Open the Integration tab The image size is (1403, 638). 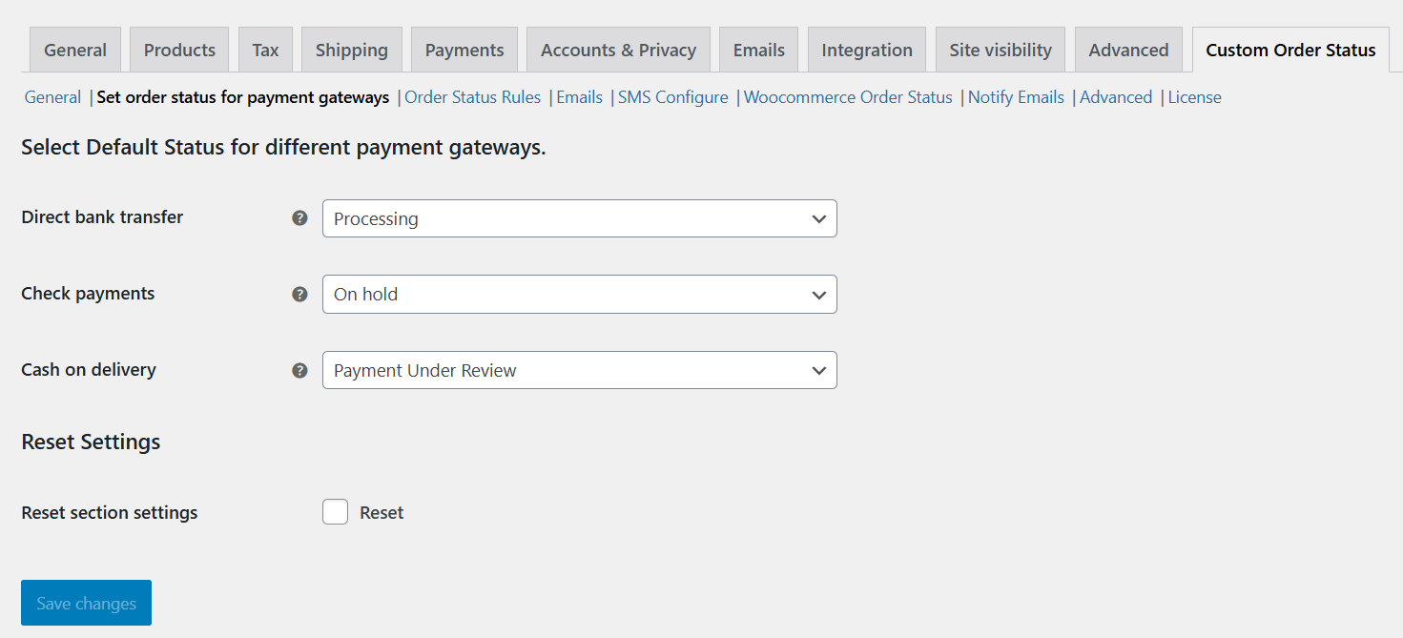pos(866,49)
